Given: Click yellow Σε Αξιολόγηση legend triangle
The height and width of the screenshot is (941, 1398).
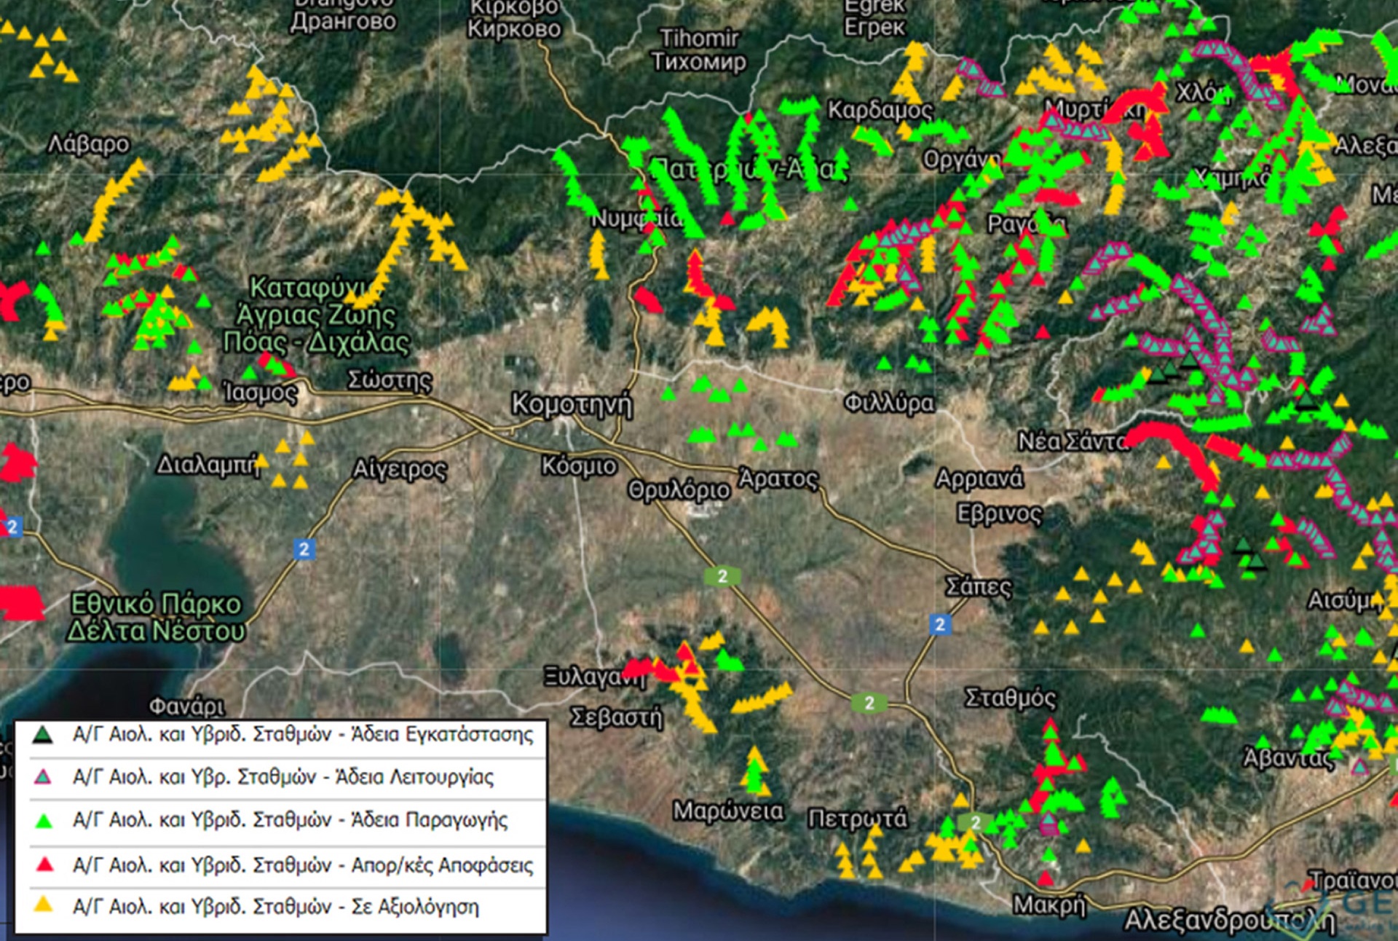Looking at the screenshot, I should pos(44,905).
